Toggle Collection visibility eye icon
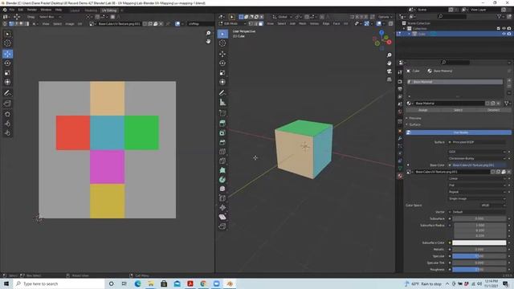 click(504, 29)
